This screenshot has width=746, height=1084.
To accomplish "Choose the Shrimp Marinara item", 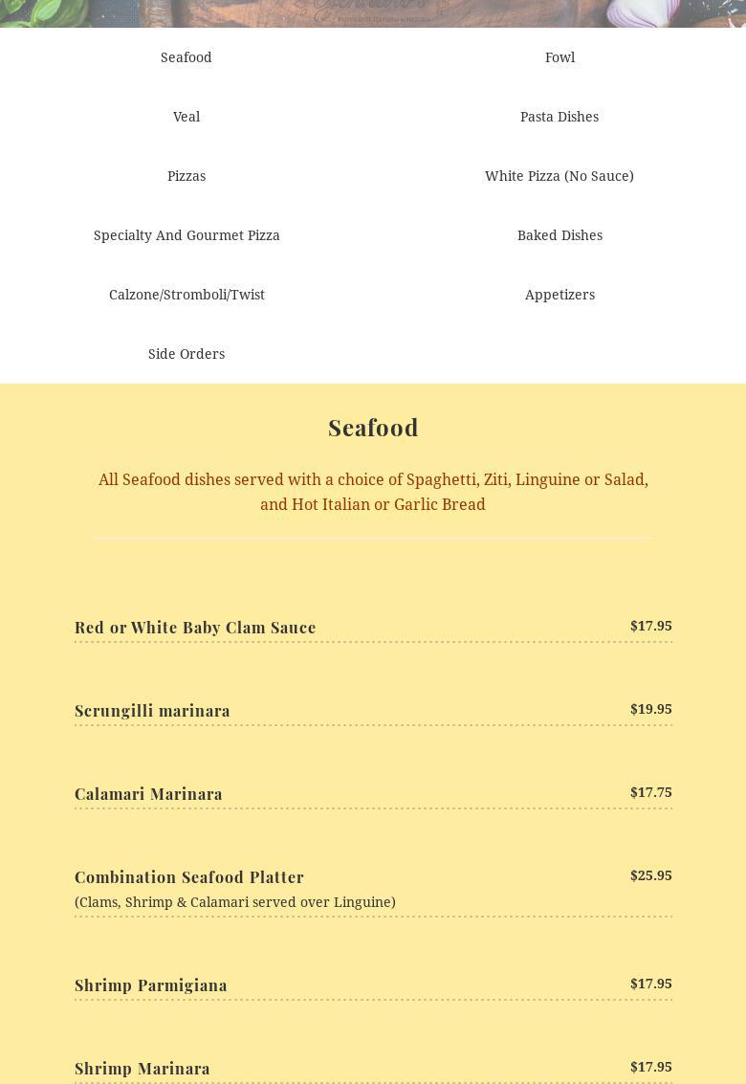I will point(143,1069).
